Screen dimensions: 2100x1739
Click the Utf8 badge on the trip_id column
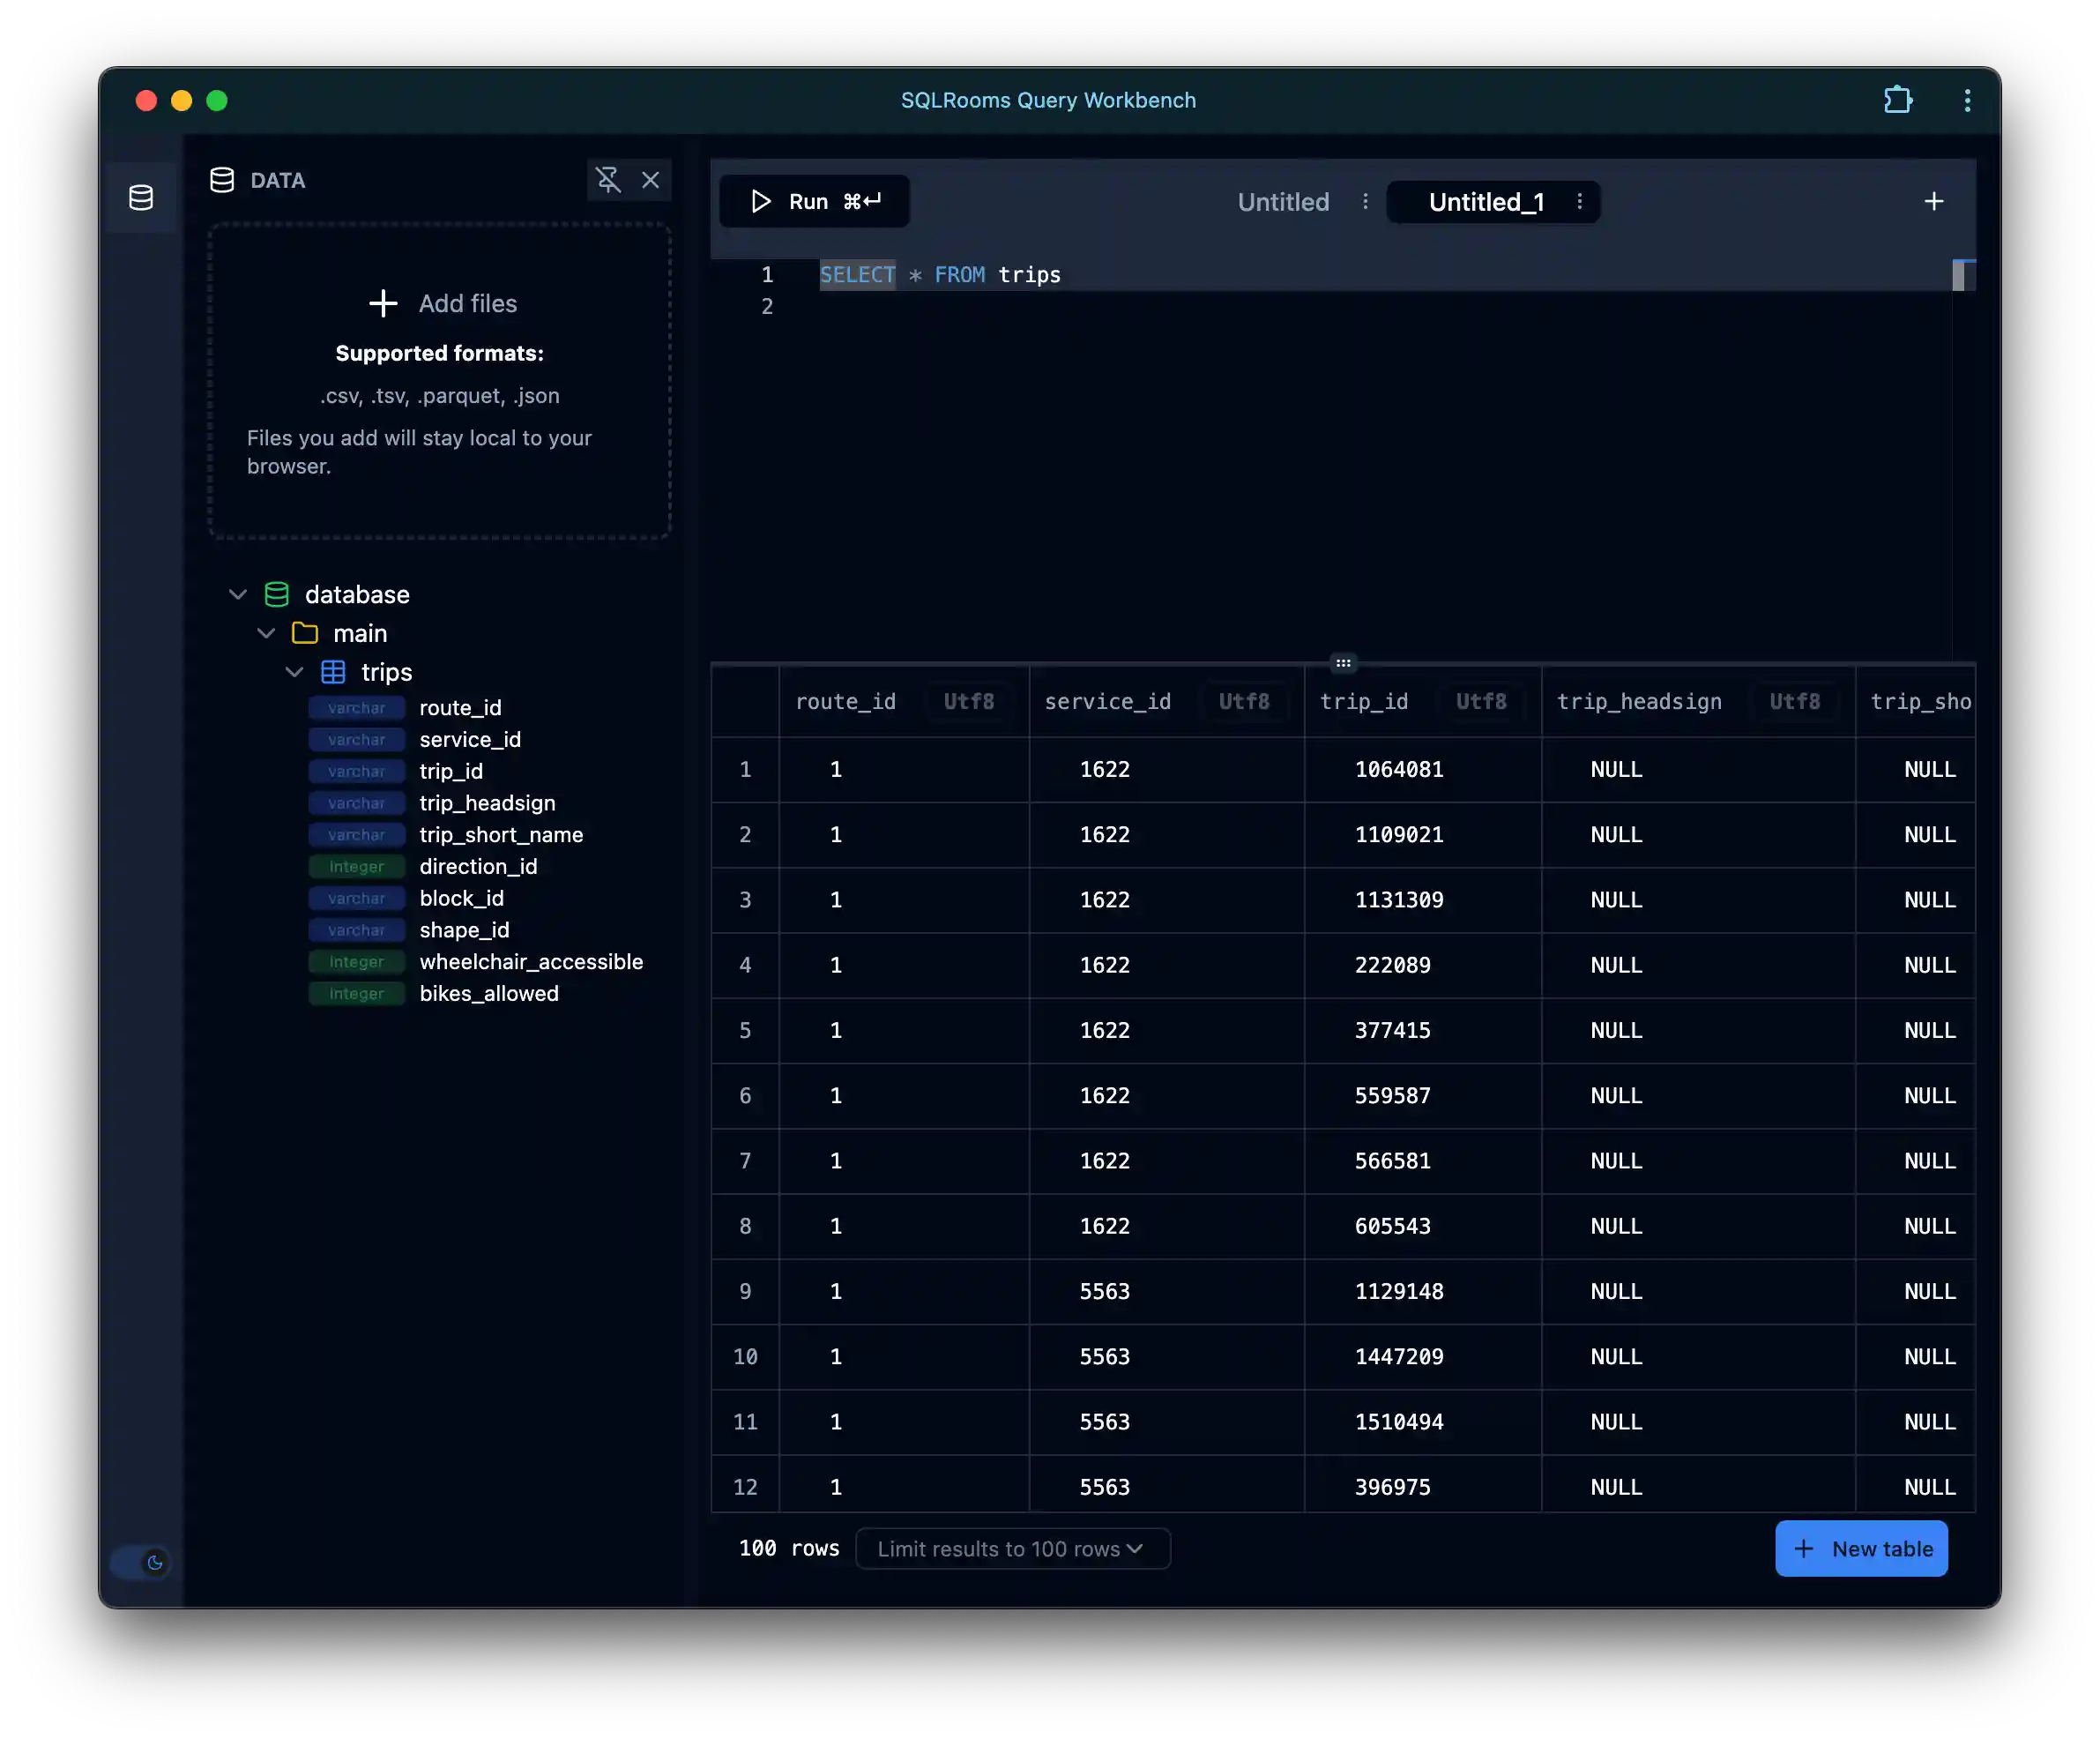click(1481, 701)
